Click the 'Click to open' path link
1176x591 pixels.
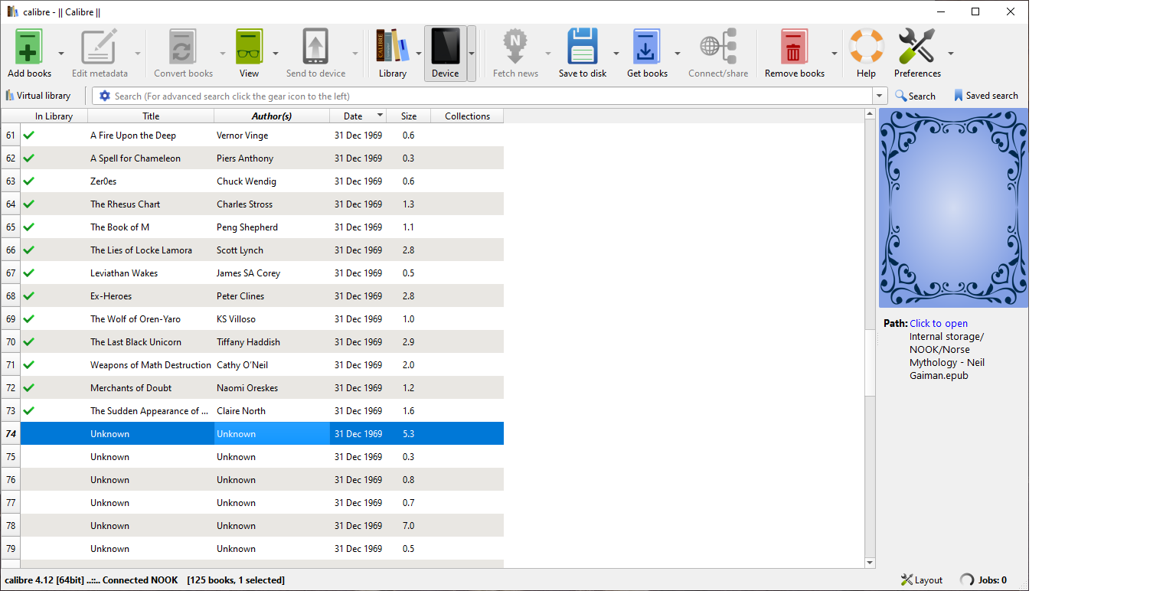pos(939,323)
